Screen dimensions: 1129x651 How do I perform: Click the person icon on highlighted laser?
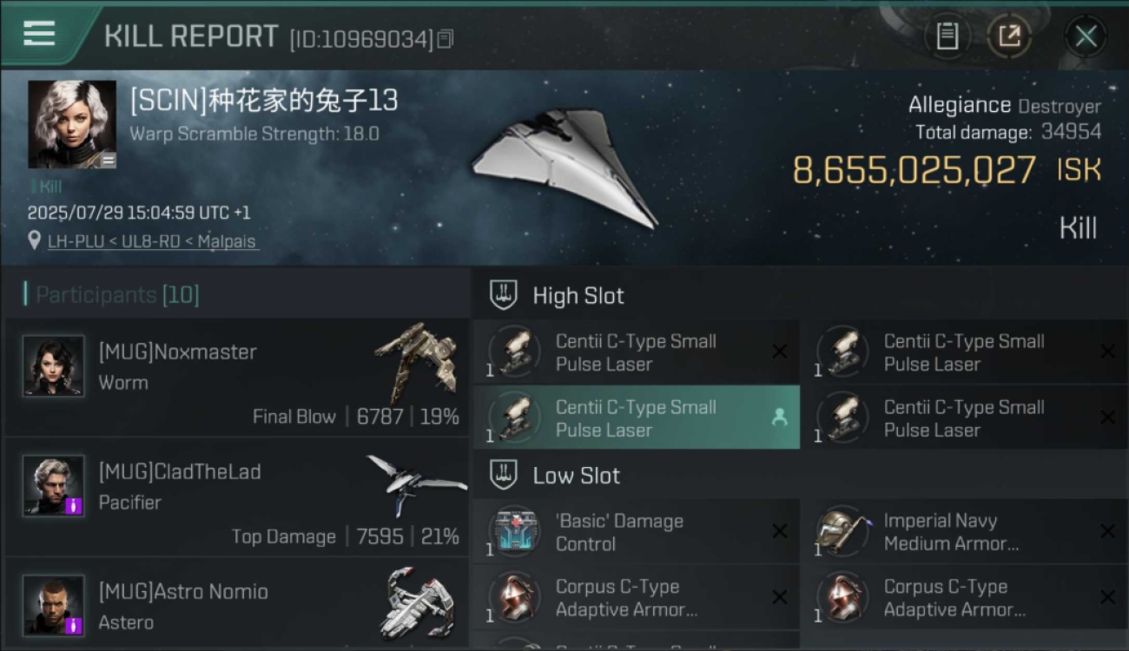tap(780, 418)
